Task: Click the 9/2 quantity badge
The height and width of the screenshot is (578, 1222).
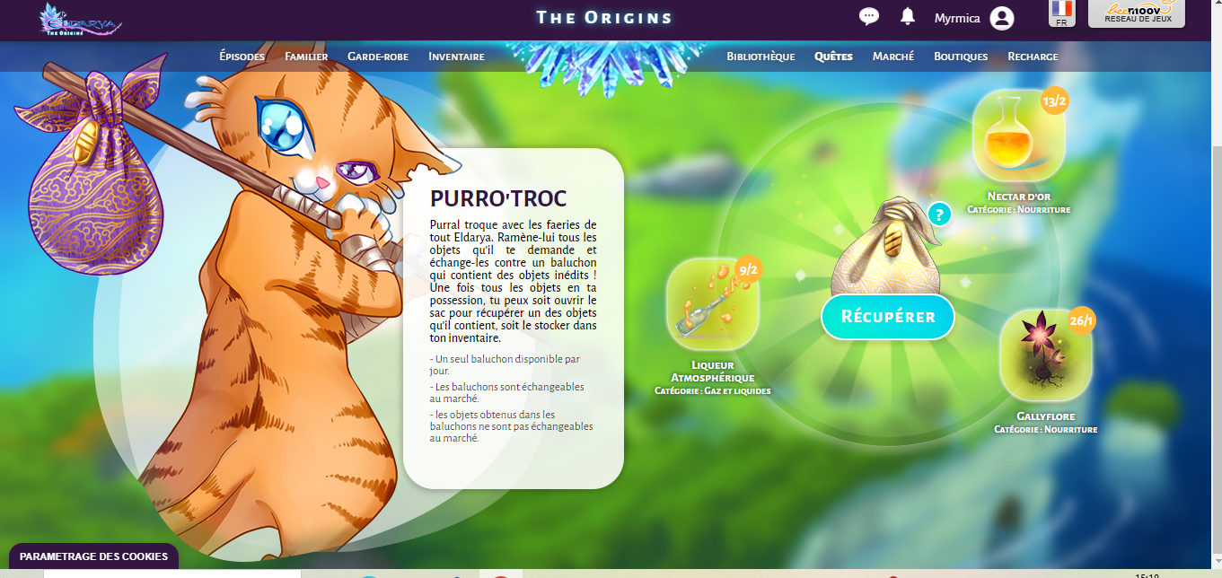Action: [748, 268]
